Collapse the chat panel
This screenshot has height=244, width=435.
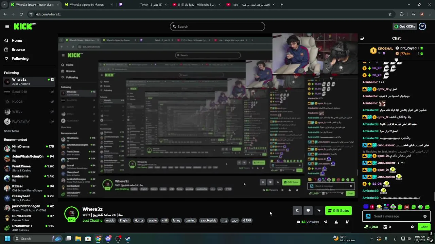pos(362,38)
